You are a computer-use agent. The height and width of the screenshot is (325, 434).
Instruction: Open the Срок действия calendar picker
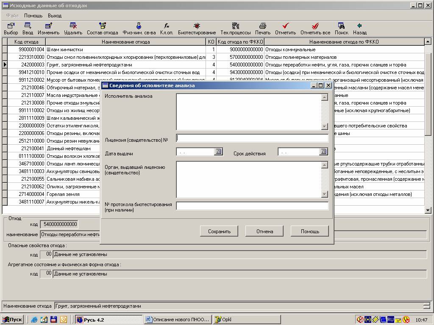[x=323, y=151]
